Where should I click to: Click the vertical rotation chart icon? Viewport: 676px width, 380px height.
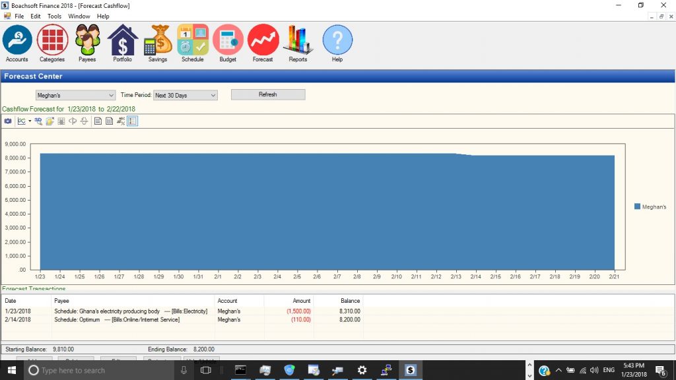(84, 121)
